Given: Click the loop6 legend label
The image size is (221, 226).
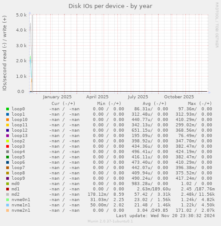Looking at the screenshot, I should (x=18, y=162).
